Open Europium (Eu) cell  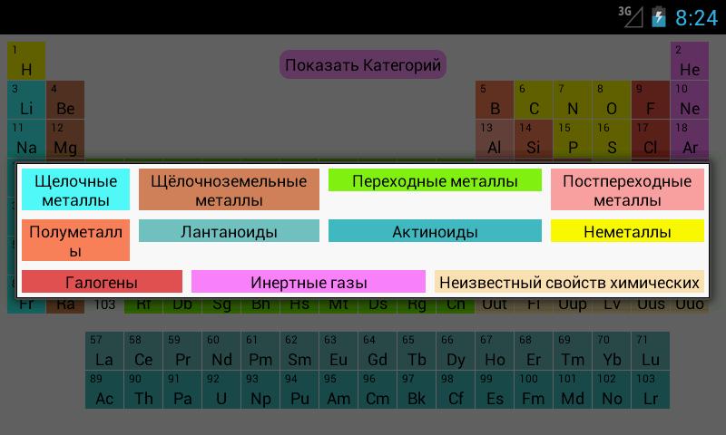pos(338,351)
